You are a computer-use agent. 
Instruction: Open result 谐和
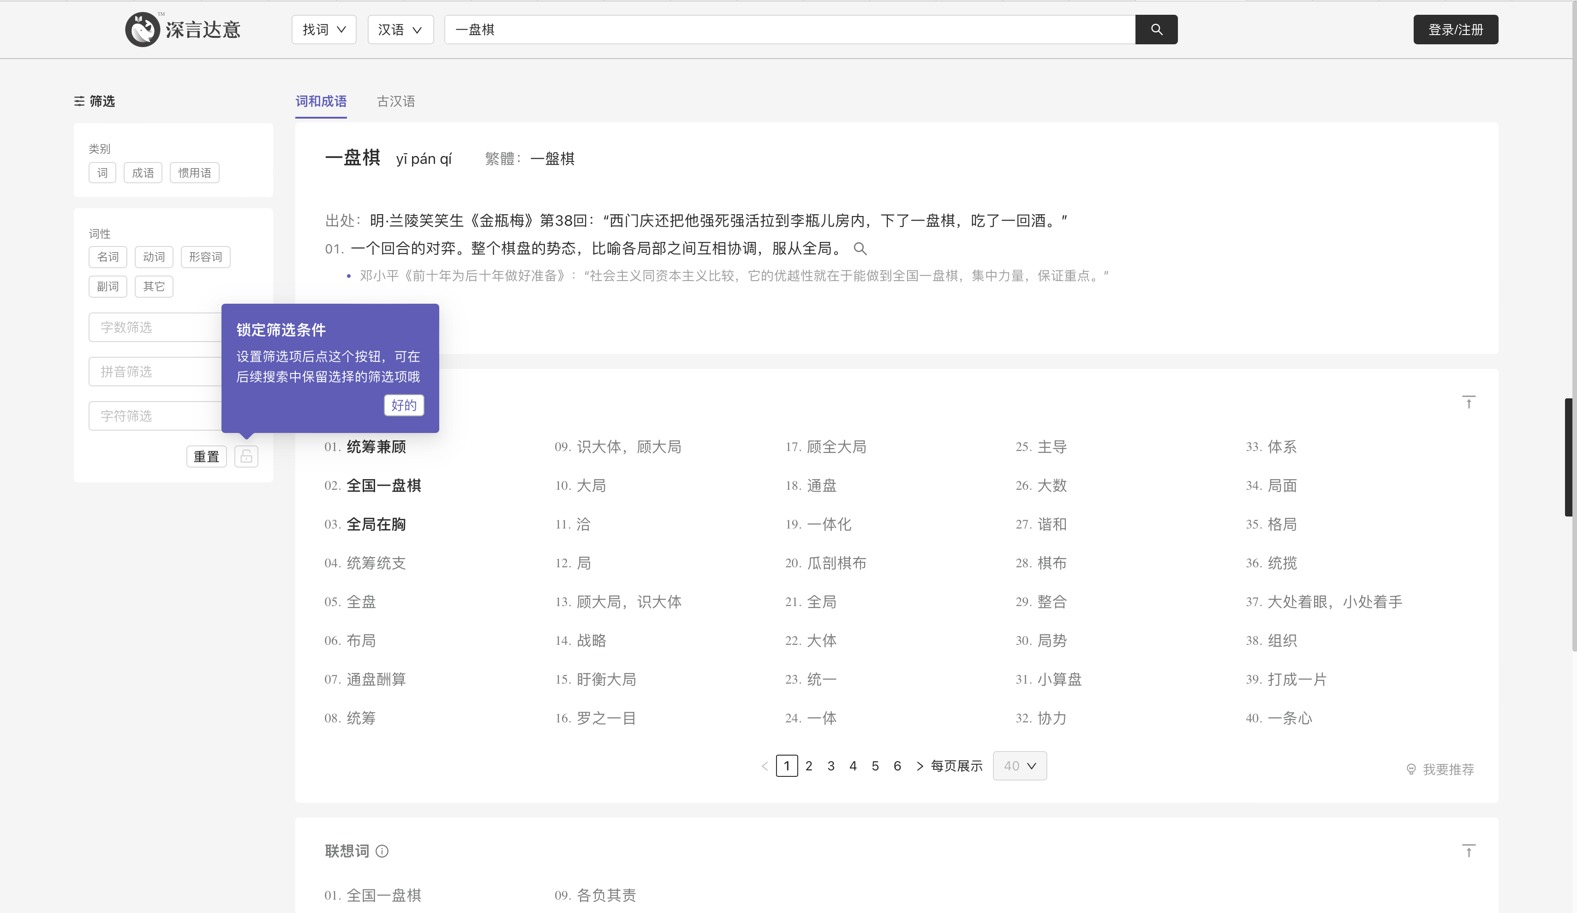click(1052, 525)
